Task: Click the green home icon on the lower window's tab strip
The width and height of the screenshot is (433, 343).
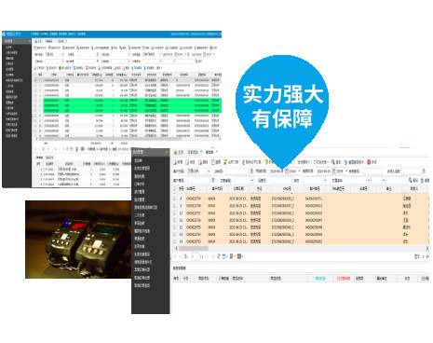Action: coord(176,152)
